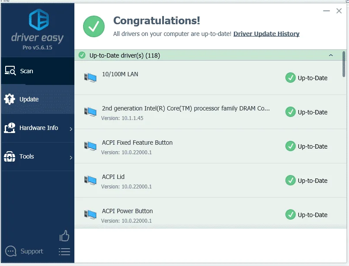Expand the Hardware Info submenu arrow
Screen dimensions: 349x266
(71, 129)
